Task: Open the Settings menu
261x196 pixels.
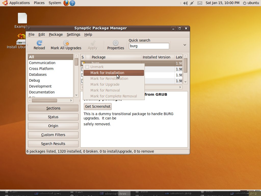Action: 73,34
